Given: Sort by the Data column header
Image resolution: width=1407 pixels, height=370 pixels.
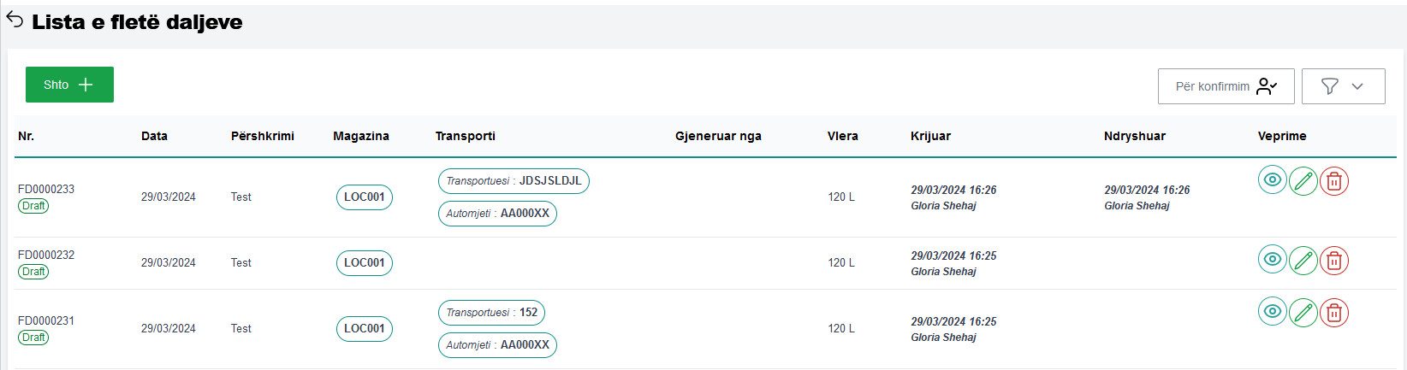Looking at the screenshot, I should click(x=154, y=136).
